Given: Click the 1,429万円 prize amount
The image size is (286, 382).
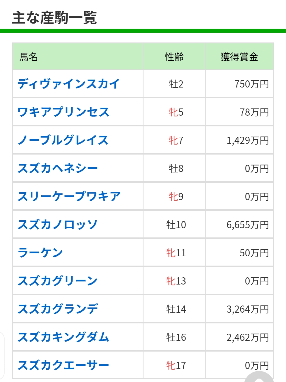Looking at the screenshot, I should click(248, 140).
